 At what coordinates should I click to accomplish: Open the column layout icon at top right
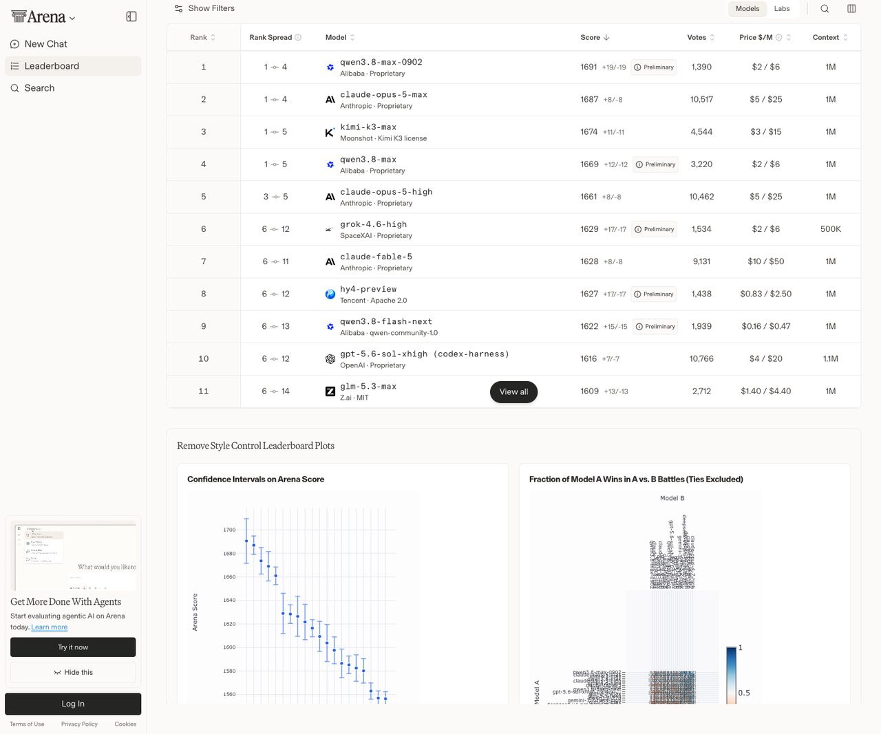click(x=851, y=9)
